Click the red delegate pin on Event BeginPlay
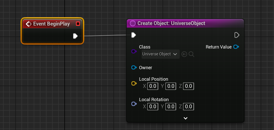The width and height of the screenshot is (274, 130). point(78,24)
